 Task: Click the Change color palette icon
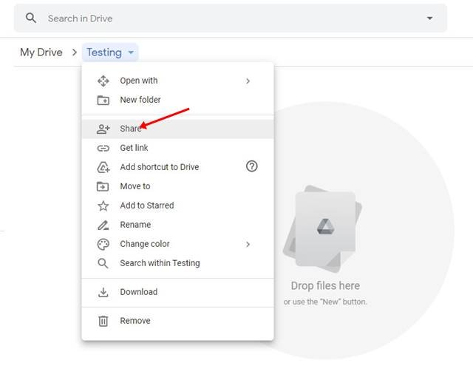click(103, 244)
